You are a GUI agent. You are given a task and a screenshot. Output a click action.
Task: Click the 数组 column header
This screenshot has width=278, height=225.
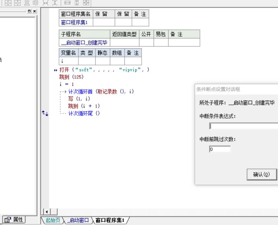(117, 53)
